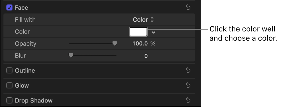The height and width of the screenshot is (107, 284).
Task: Reset the Face section with its arrow
Action: pos(188,8)
